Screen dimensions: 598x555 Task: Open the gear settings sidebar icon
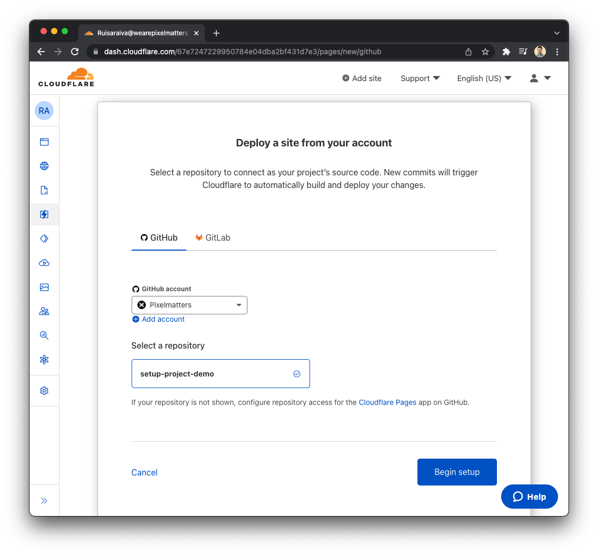click(44, 391)
